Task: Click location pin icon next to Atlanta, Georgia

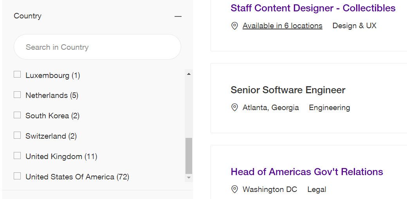Action: click(x=234, y=107)
